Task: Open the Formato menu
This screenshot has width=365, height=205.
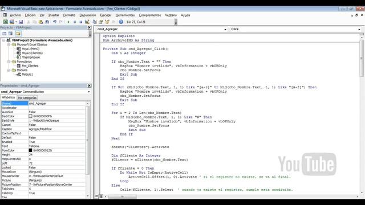Action: (x=70, y=15)
